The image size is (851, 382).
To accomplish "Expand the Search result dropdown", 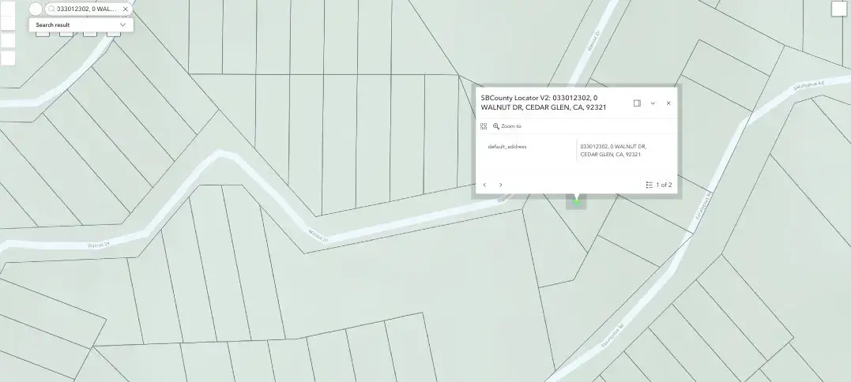I will coord(122,25).
